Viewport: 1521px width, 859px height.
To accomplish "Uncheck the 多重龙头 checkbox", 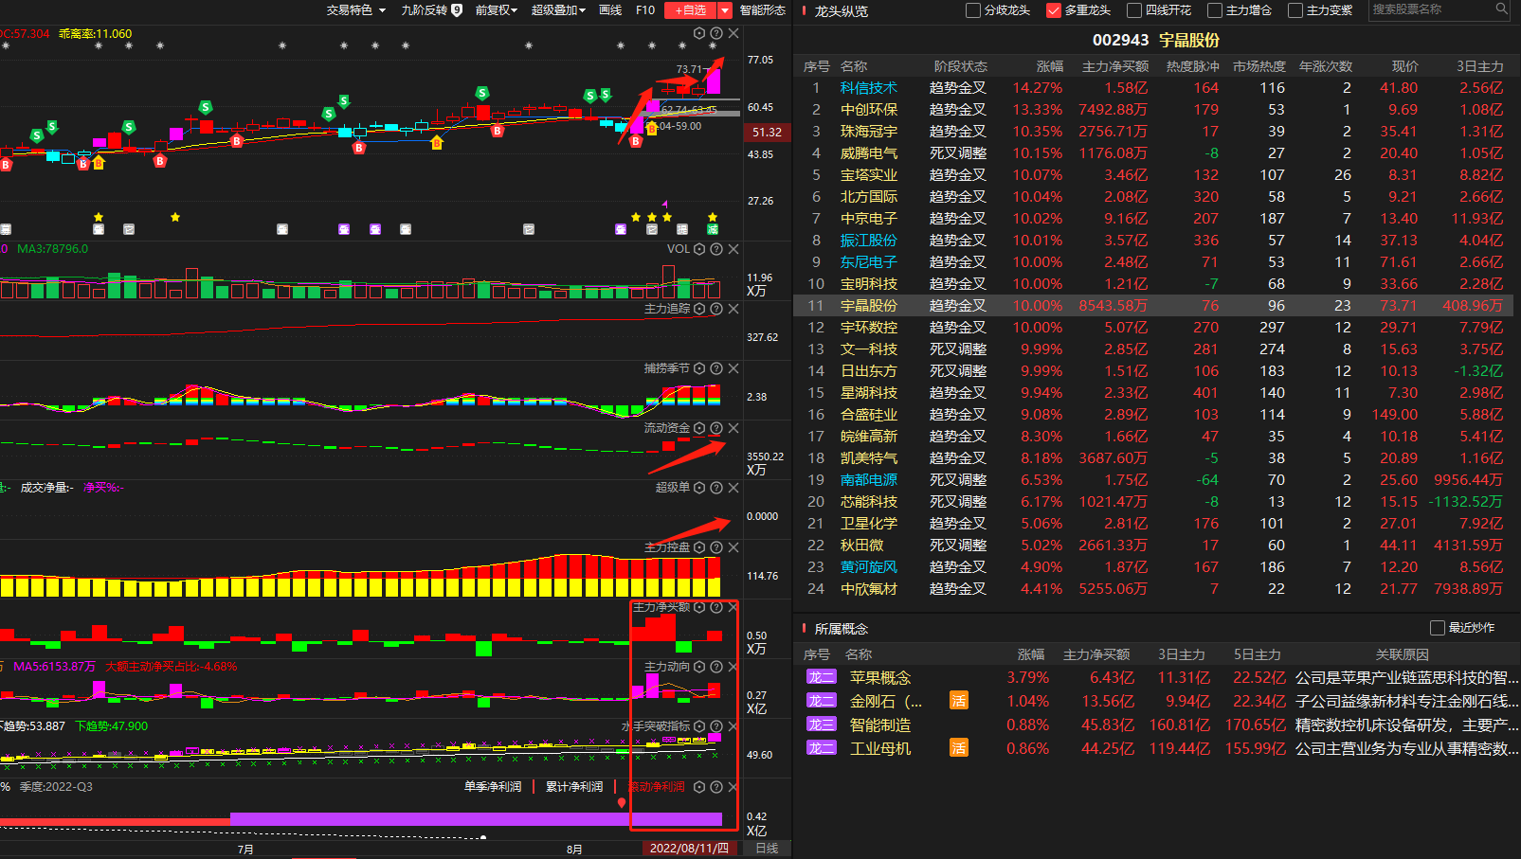I will pos(1053,10).
